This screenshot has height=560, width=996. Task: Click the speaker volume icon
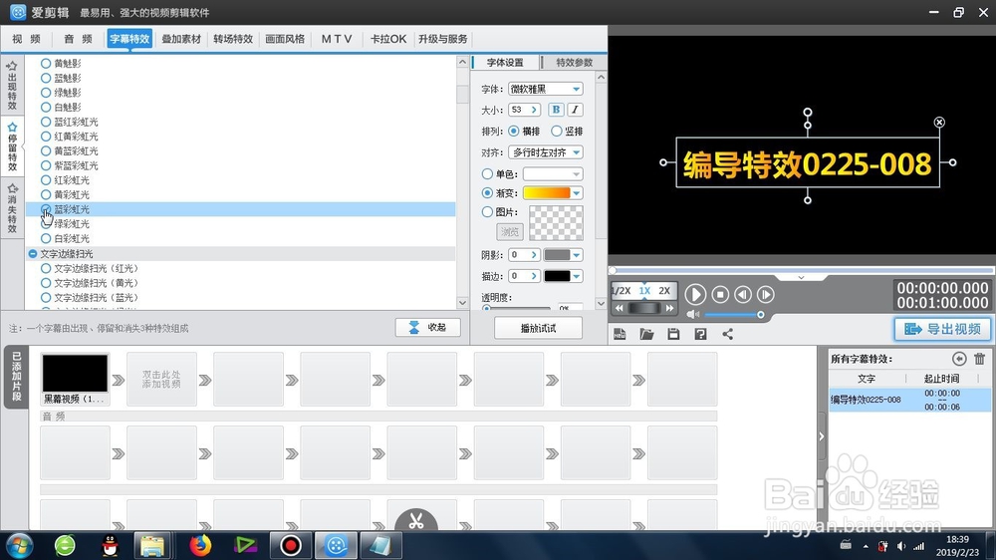(x=692, y=315)
